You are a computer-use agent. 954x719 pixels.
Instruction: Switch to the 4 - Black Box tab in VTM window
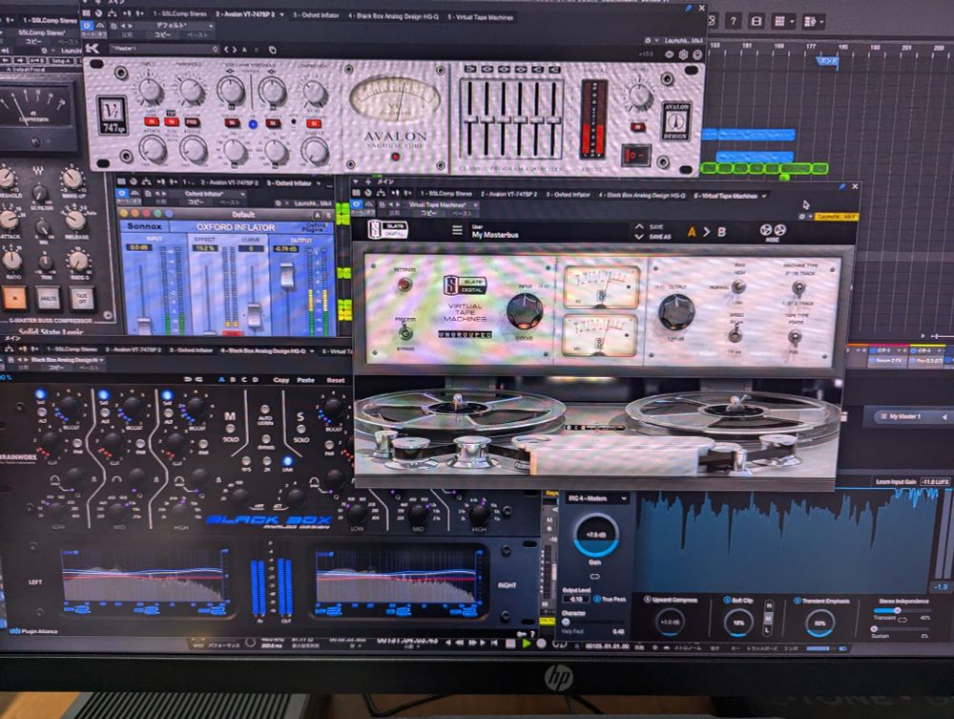(x=644, y=196)
